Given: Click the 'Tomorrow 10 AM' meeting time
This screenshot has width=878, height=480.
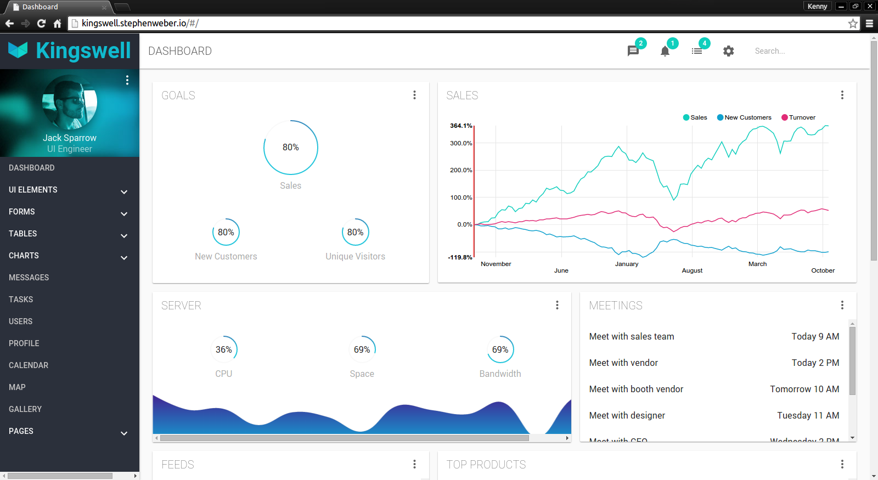Looking at the screenshot, I should (804, 389).
